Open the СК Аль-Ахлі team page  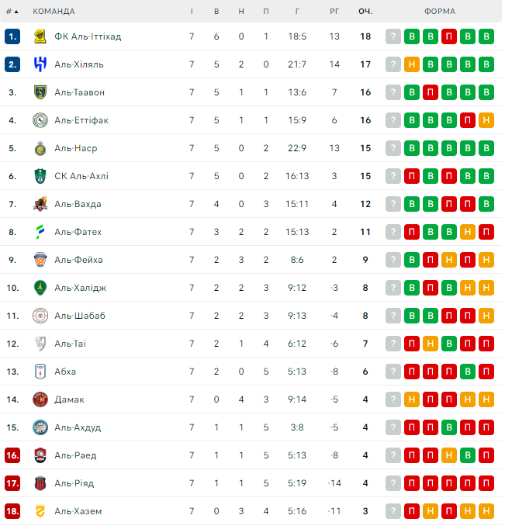(81, 176)
